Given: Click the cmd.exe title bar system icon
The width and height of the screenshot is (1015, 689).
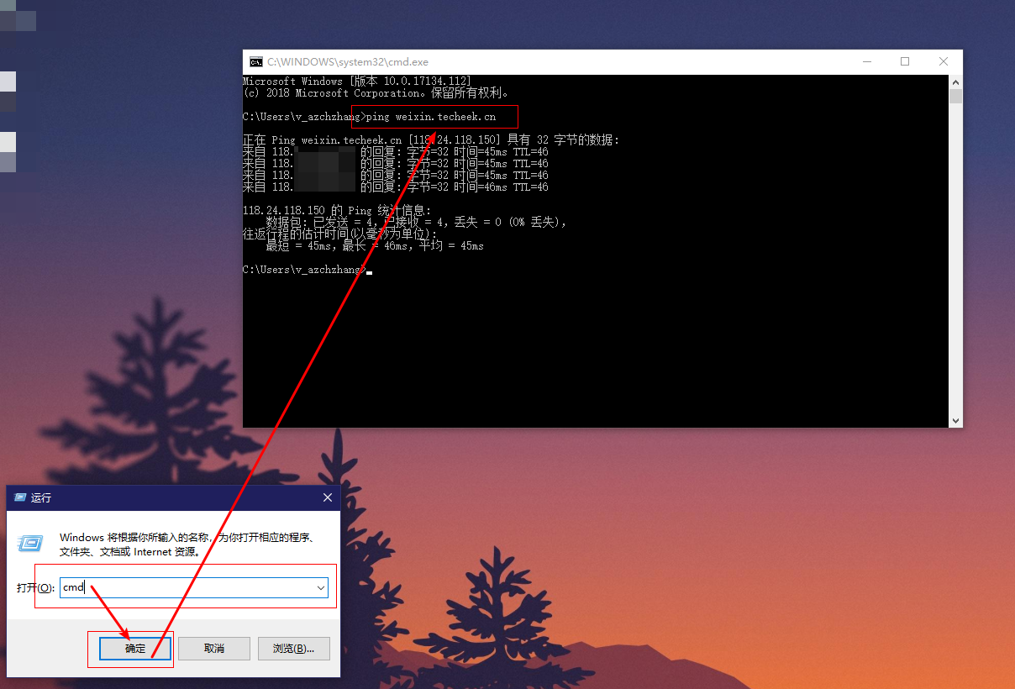Looking at the screenshot, I should pyautogui.click(x=256, y=62).
